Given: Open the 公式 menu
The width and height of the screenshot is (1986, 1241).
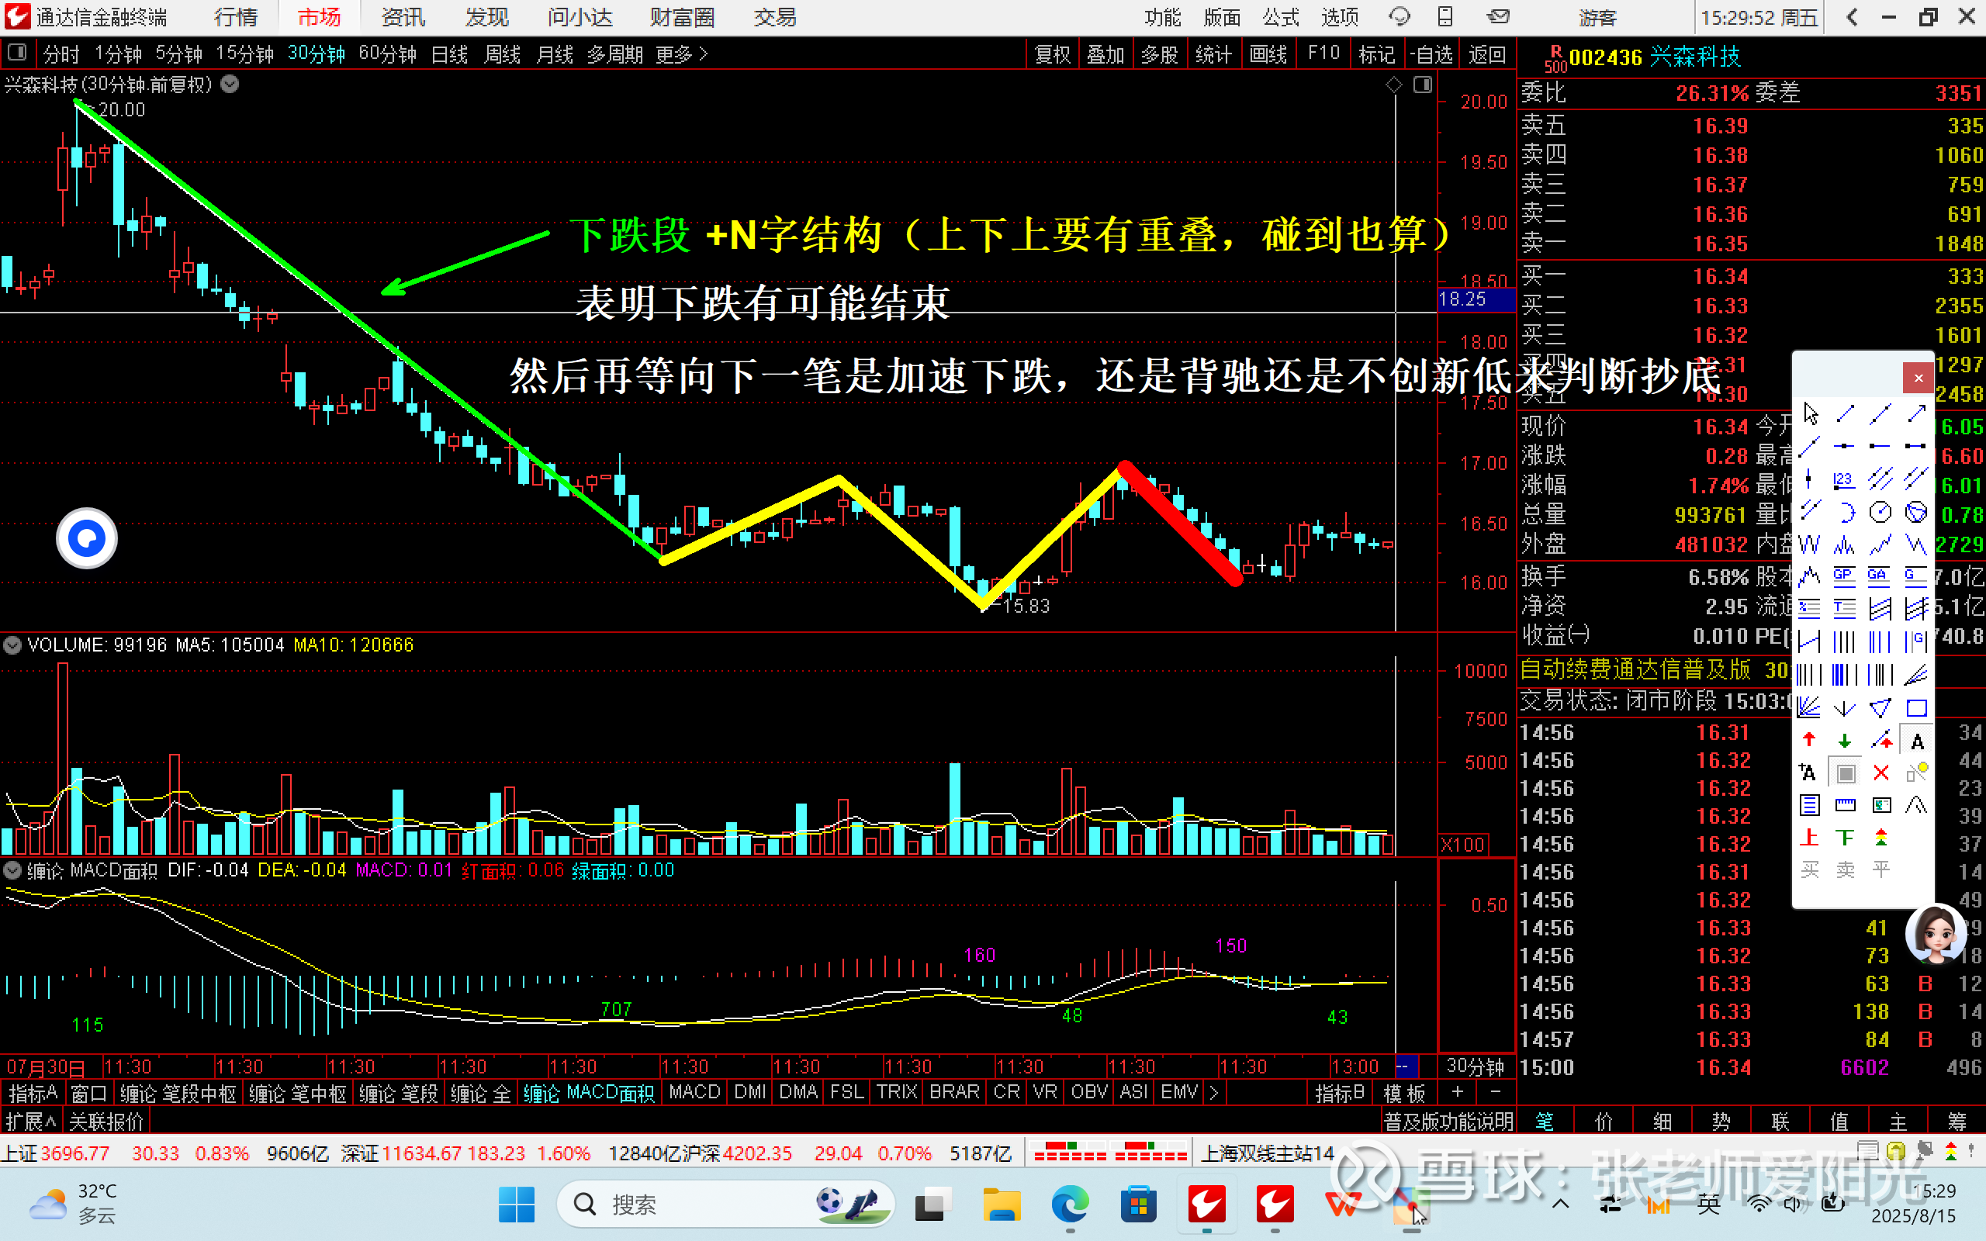Looking at the screenshot, I should coord(1281,17).
